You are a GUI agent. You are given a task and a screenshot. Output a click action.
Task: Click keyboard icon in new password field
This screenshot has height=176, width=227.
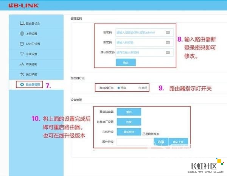(168, 42)
